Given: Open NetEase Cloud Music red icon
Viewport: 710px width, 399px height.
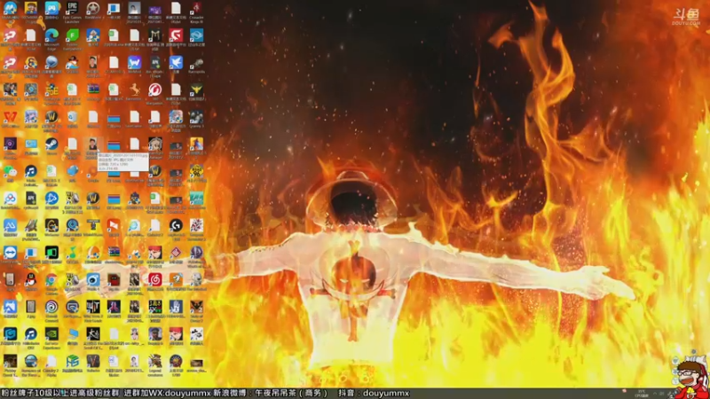Looking at the screenshot, I should click(154, 279).
